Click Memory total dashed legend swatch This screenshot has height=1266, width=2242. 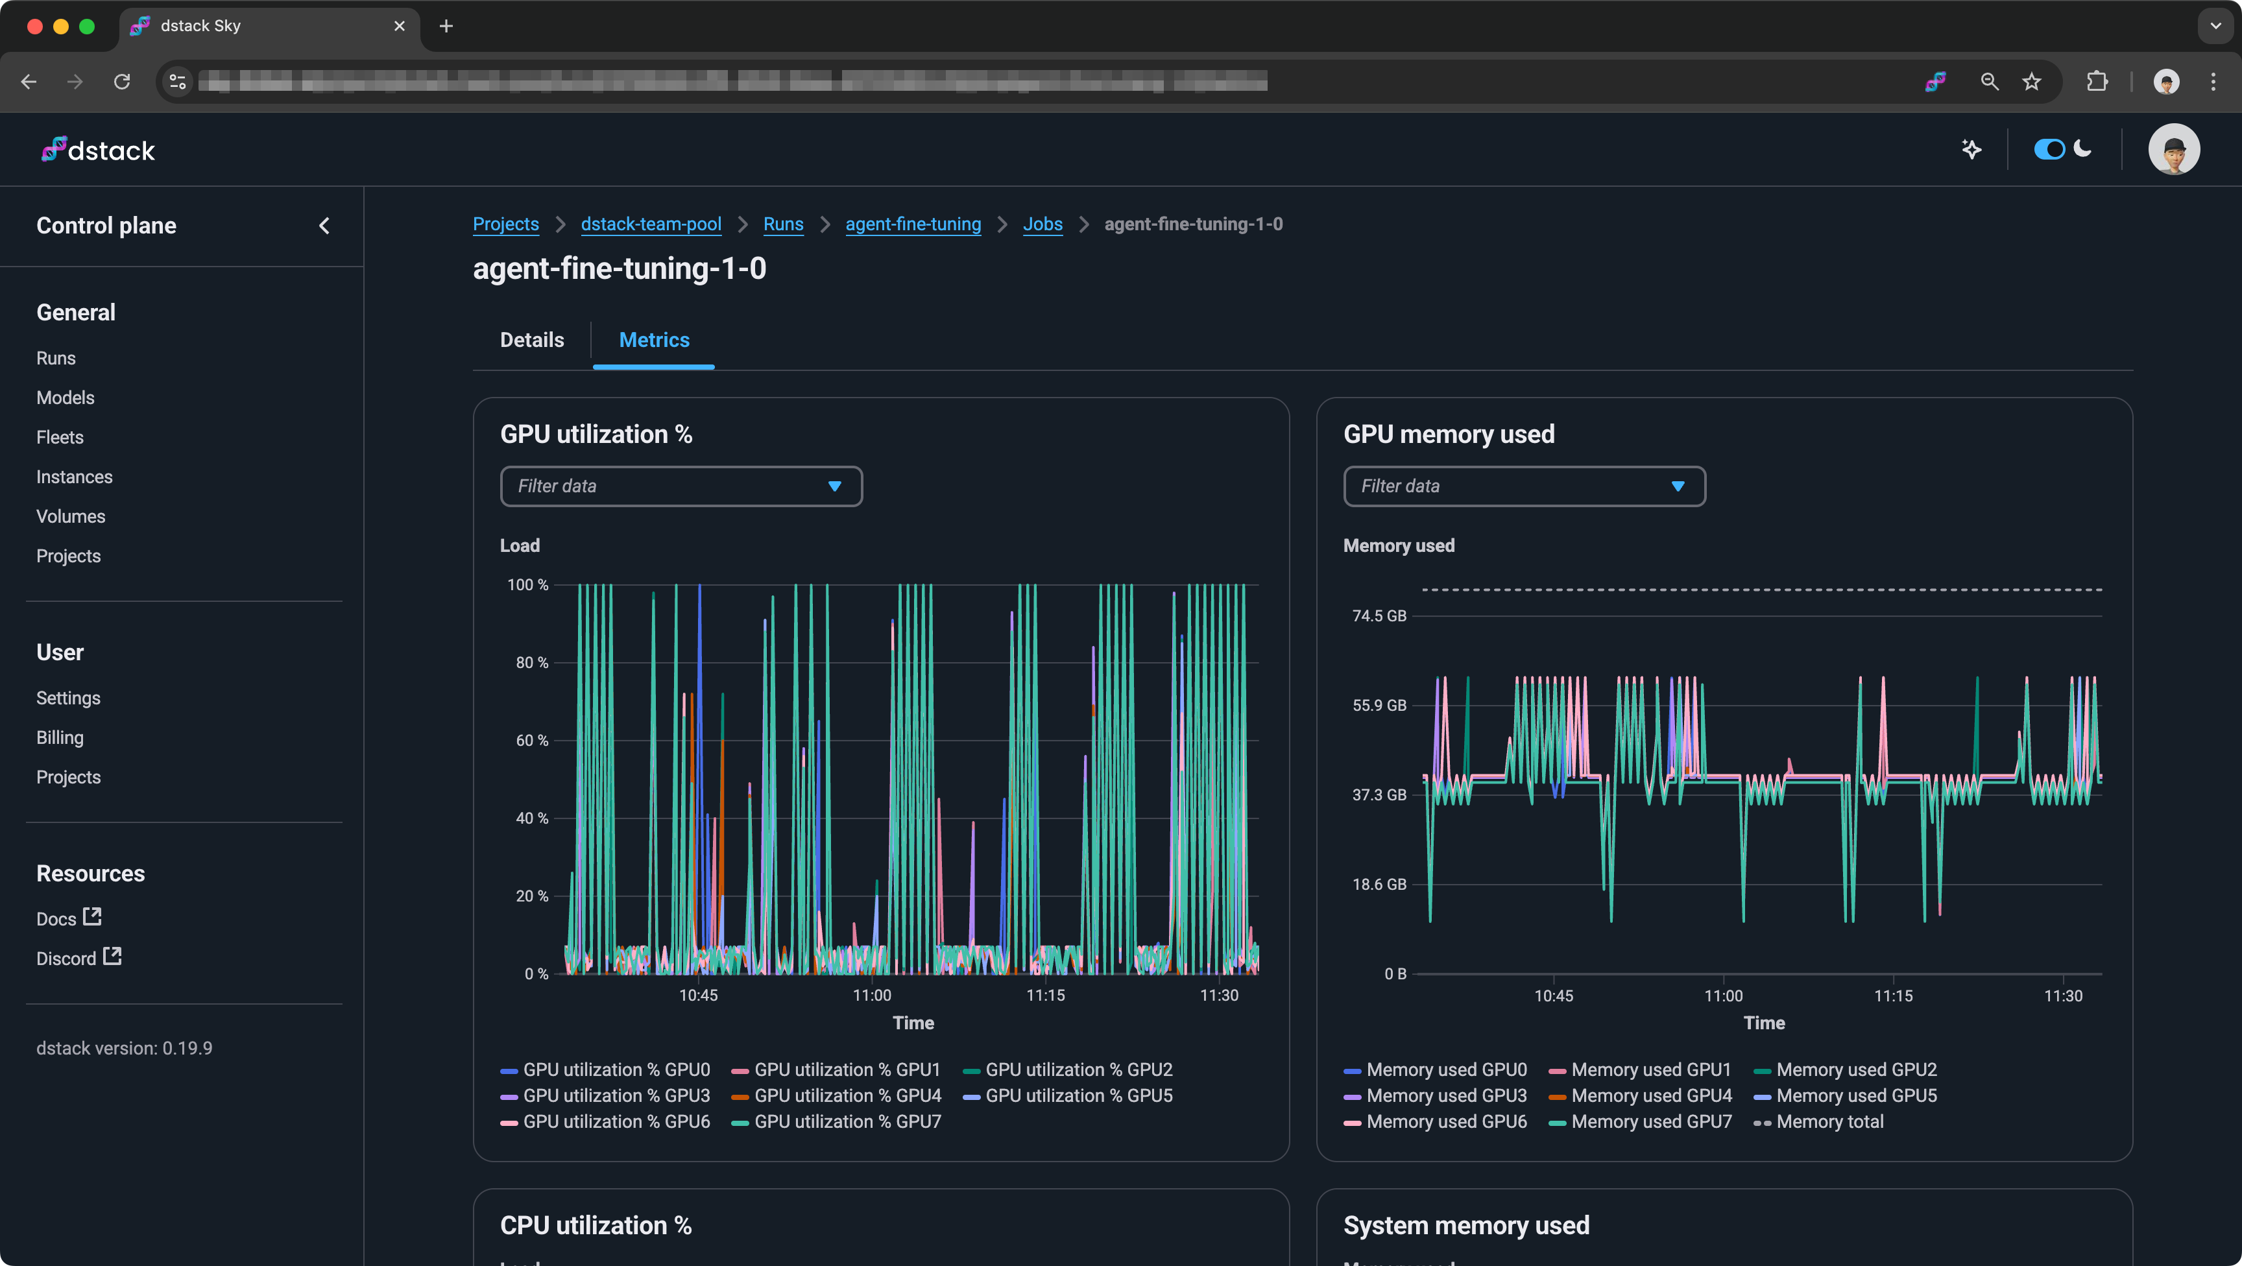click(x=1763, y=1123)
